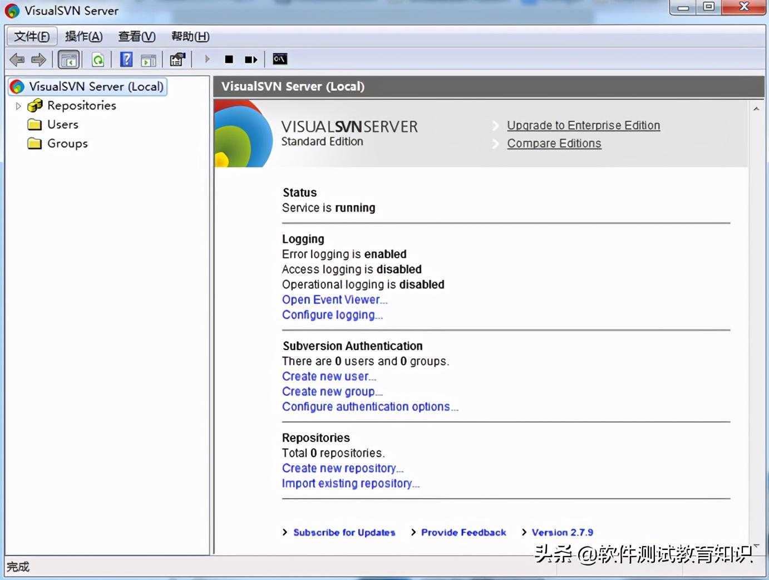Toggle the show/hide console tree icon

(x=69, y=60)
